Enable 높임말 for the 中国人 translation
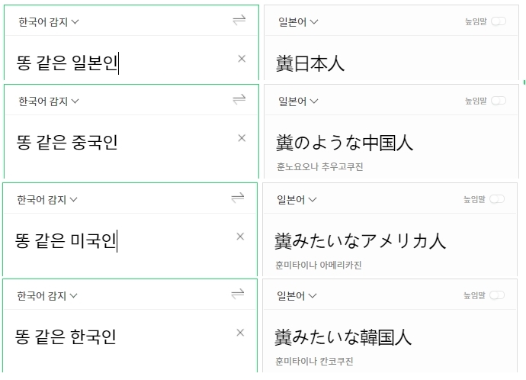526x380 pixels. 499,101
